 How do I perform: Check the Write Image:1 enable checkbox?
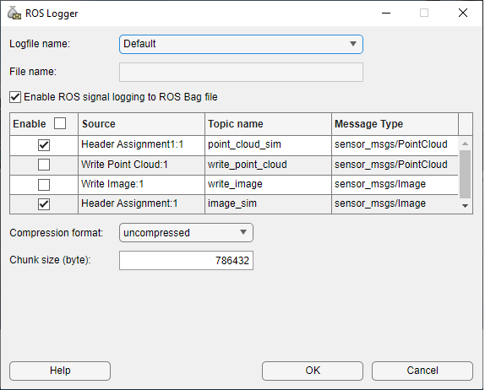(x=44, y=185)
